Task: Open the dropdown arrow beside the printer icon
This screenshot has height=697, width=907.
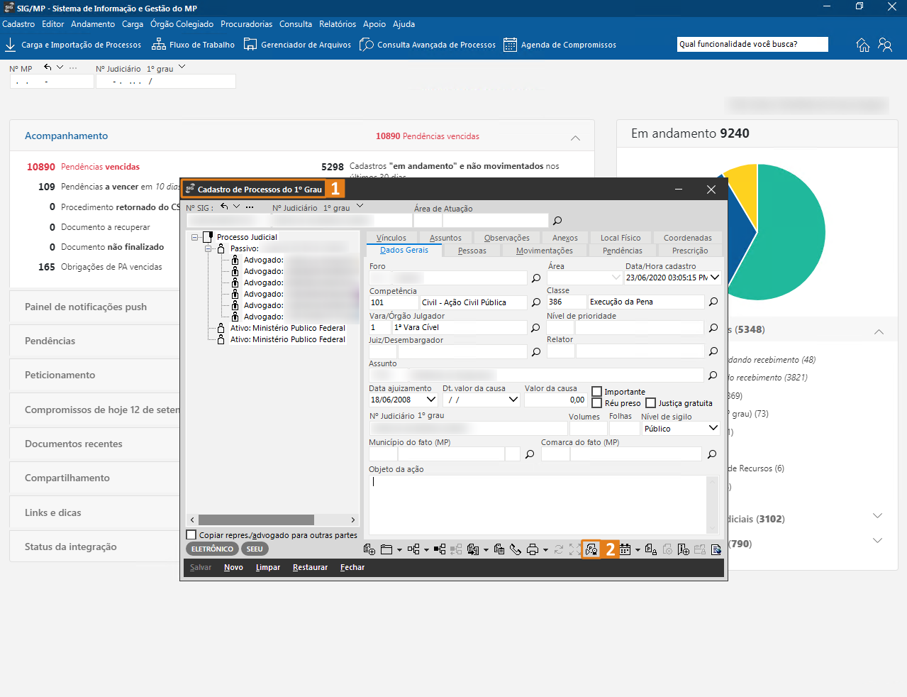Action: click(x=545, y=550)
